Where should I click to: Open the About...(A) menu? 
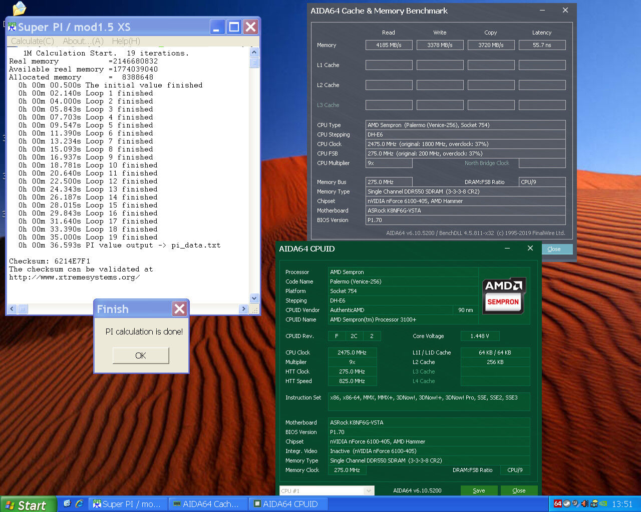point(83,41)
